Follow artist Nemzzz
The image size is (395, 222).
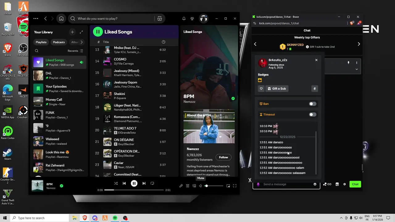223,157
